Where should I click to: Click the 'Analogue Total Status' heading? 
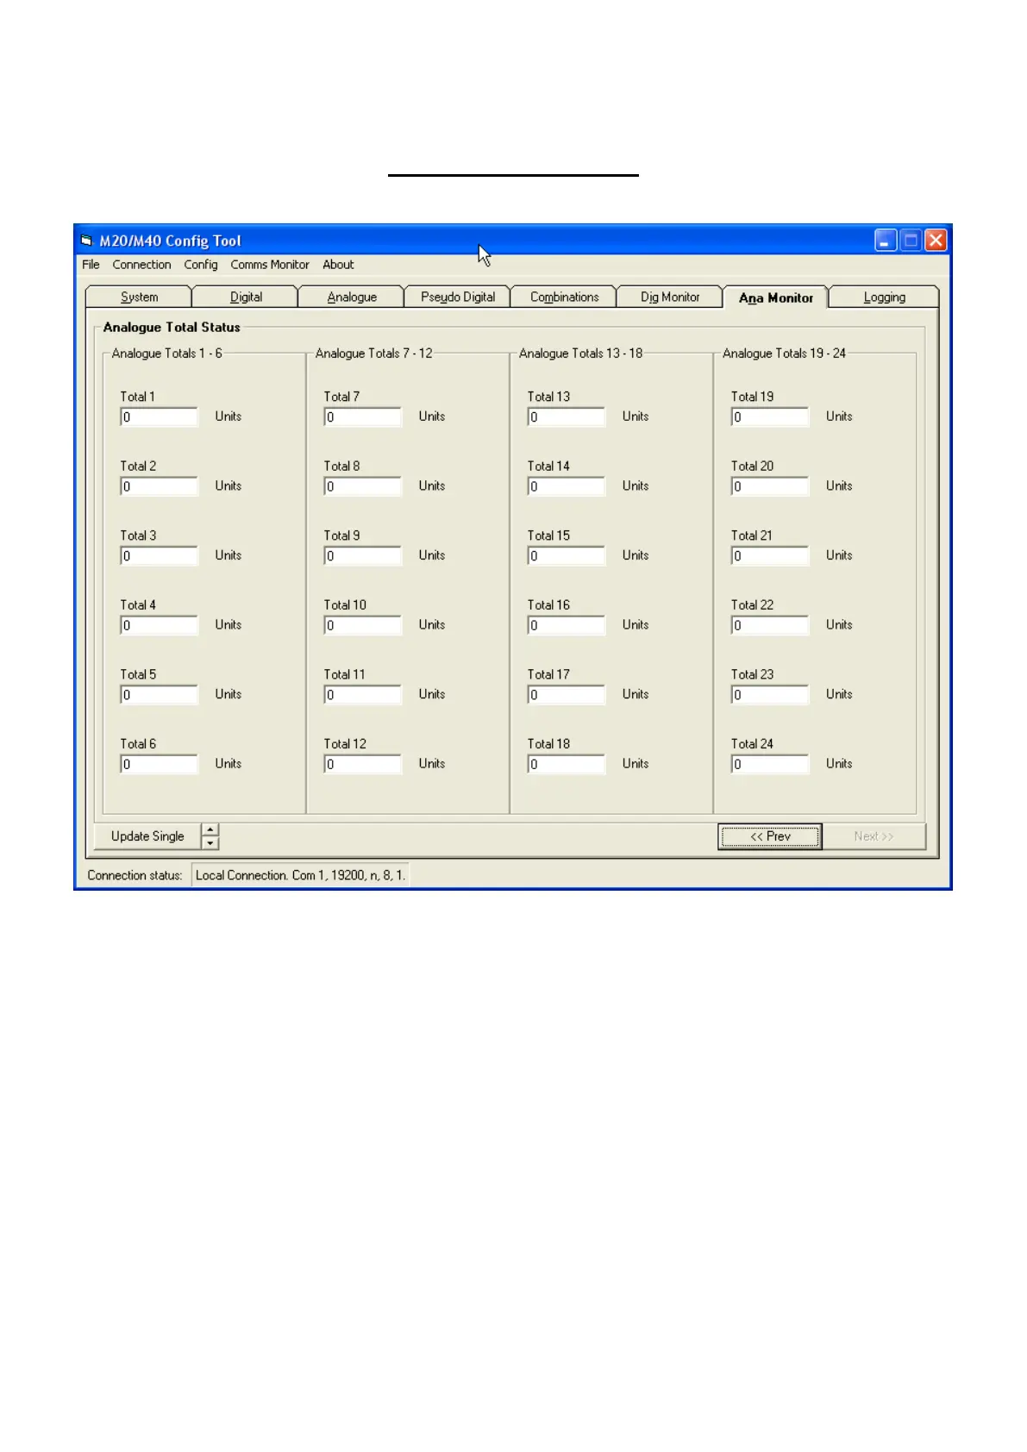click(x=172, y=328)
